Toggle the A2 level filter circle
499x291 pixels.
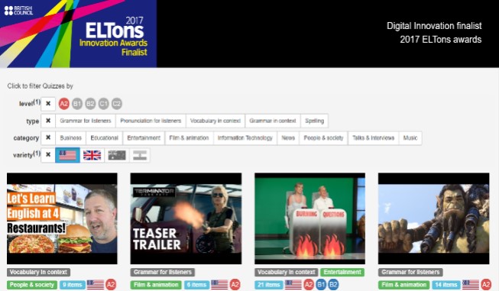pyautogui.click(x=63, y=104)
